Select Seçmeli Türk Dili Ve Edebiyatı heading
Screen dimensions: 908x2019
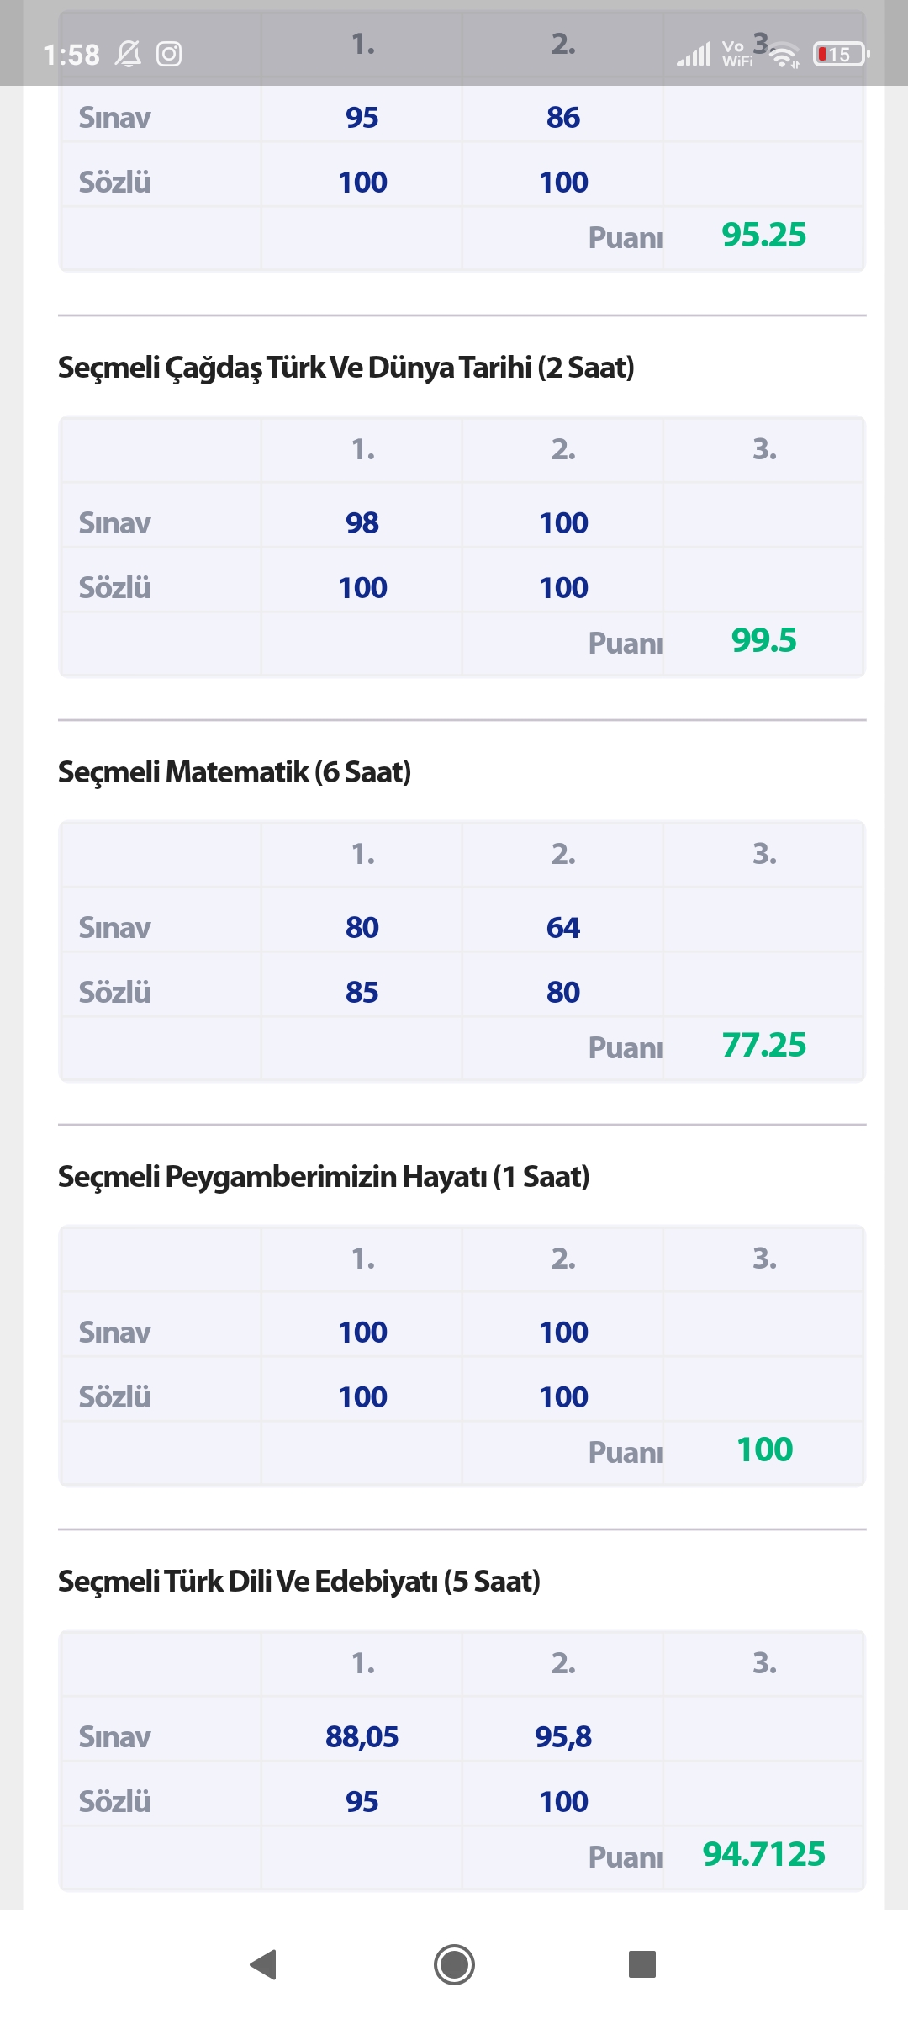click(299, 1582)
